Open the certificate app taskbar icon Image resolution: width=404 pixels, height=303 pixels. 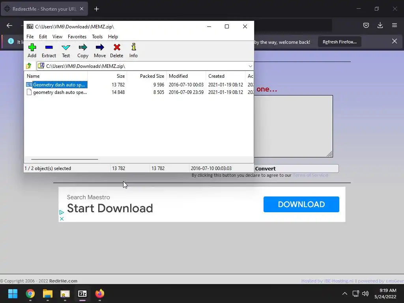(x=65, y=294)
